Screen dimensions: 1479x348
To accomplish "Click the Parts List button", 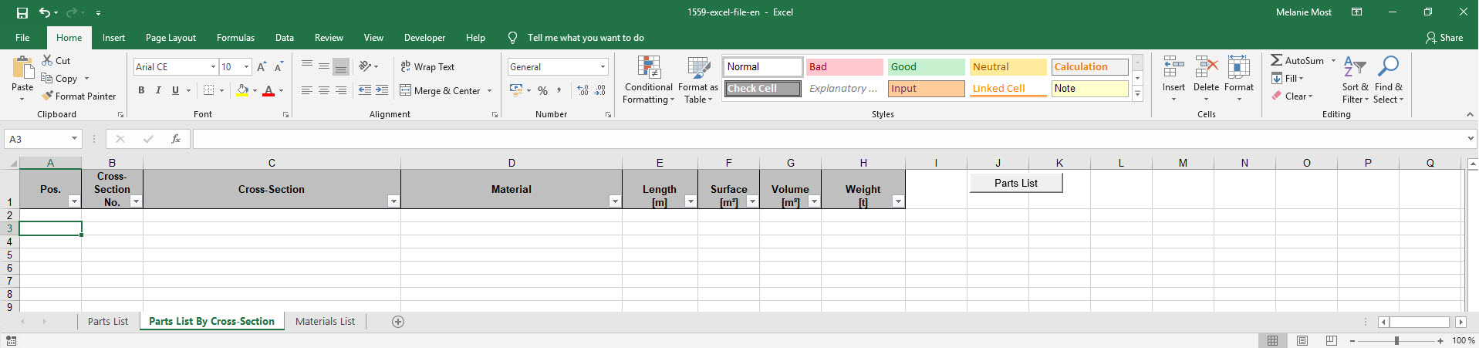I will click(x=1015, y=183).
